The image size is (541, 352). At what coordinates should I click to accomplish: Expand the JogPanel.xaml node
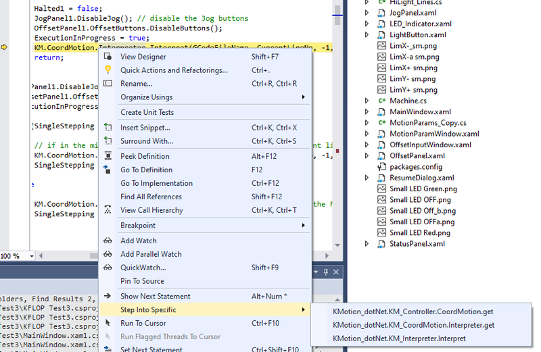click(367, 13)
